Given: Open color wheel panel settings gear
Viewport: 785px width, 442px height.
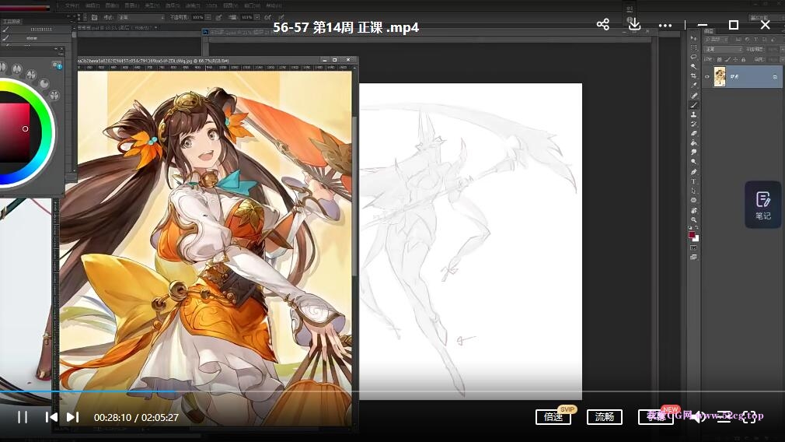Looking at the screenshot, I should [57, 65].
